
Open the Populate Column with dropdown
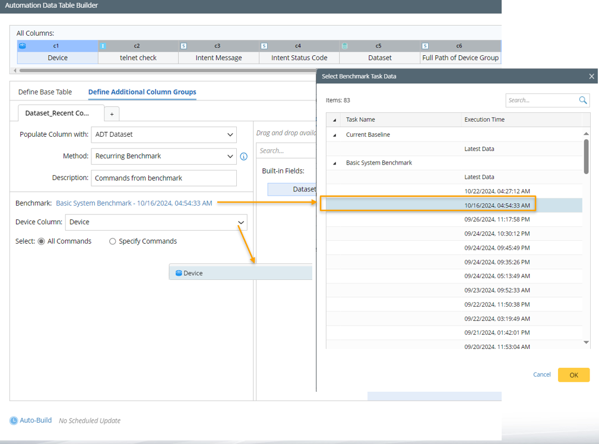[x=230, y=135]
